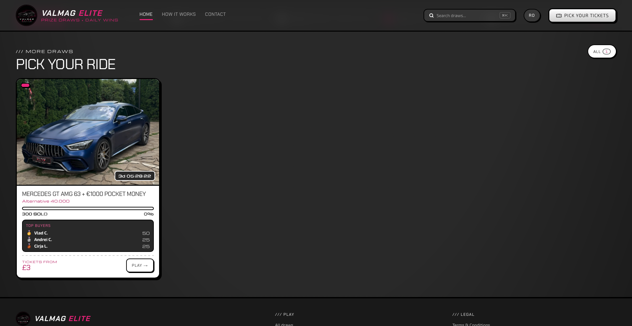
Task: Click the Alternative 40.000 text
Action: coord(46,201)
